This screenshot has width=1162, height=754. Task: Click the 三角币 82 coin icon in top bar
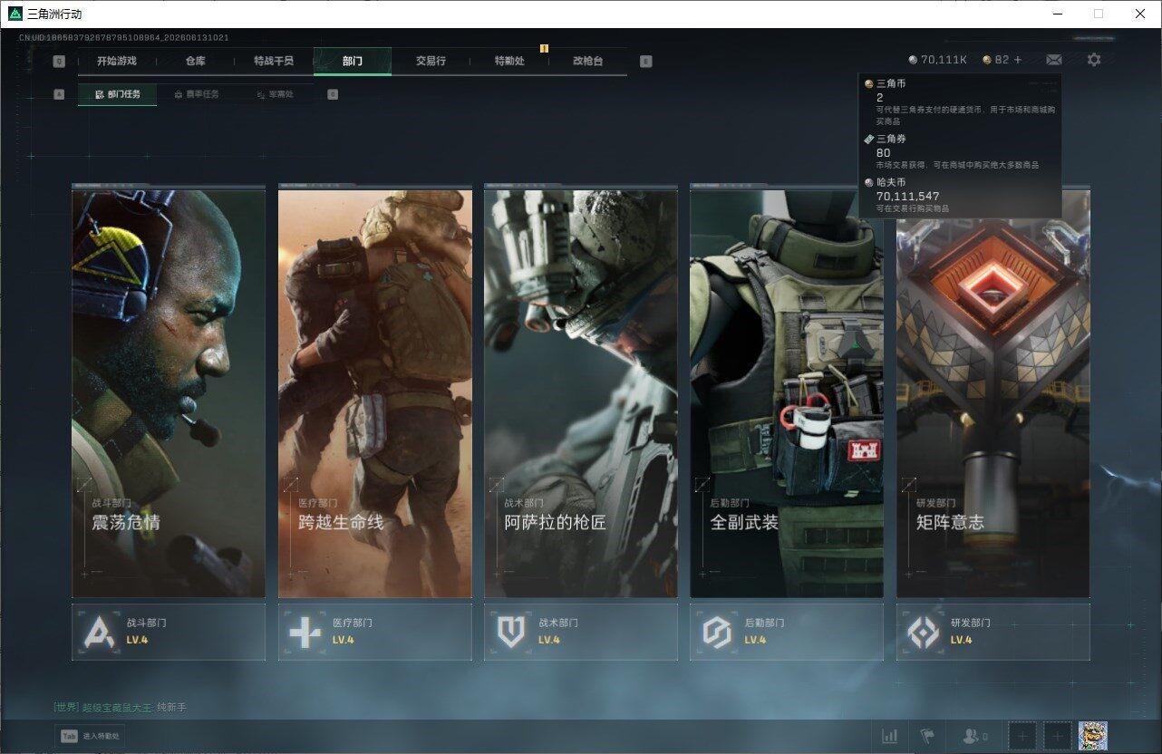pyautogui.click(x=987, y=60)
